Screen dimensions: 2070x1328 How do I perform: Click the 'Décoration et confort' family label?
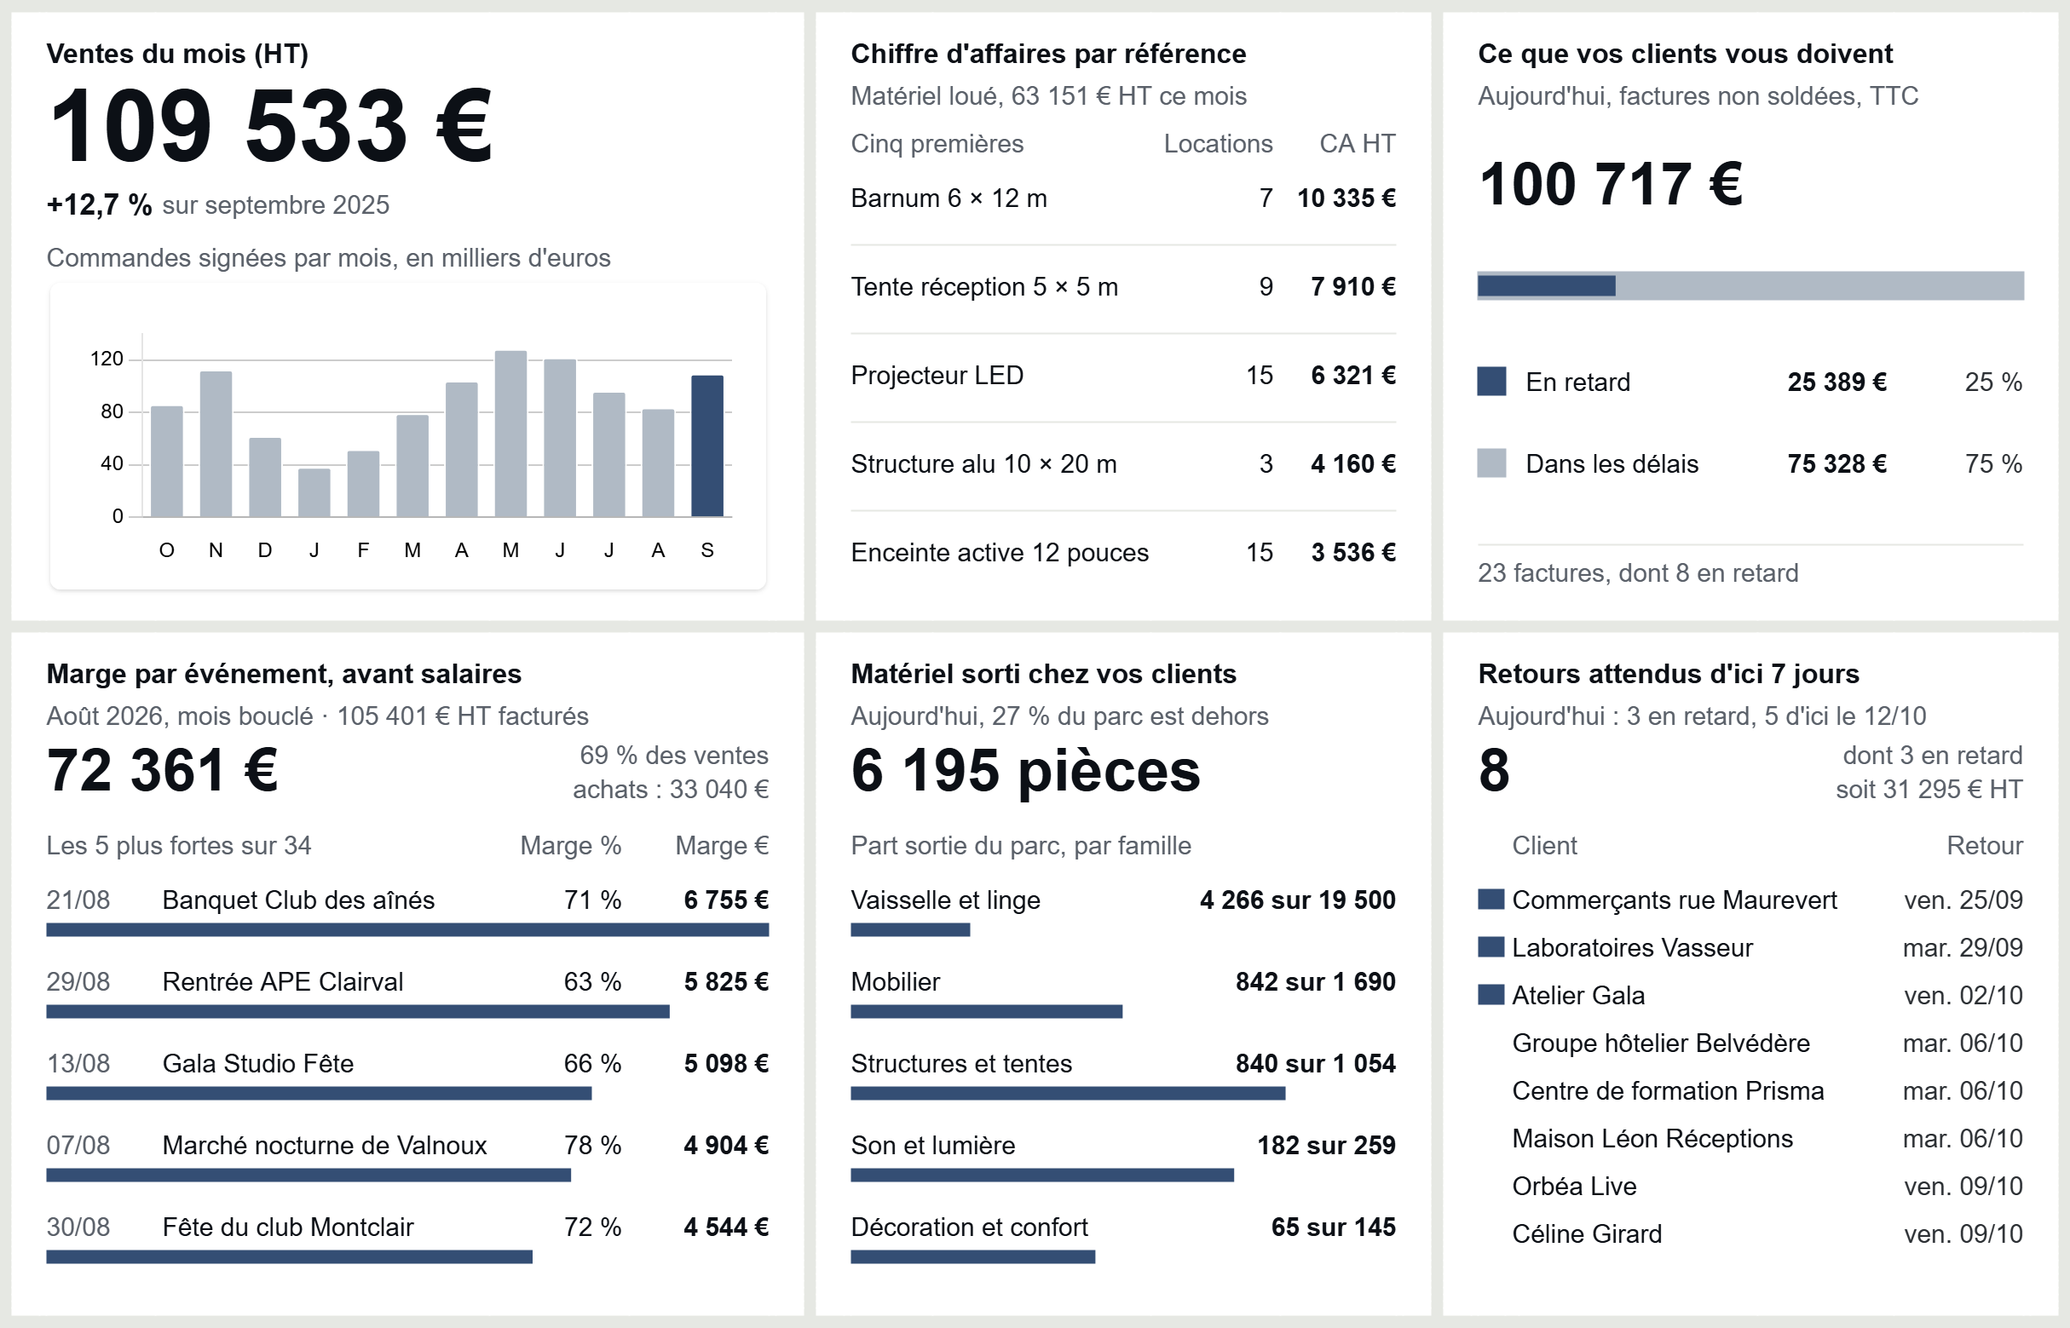[x=970, y=1228]
